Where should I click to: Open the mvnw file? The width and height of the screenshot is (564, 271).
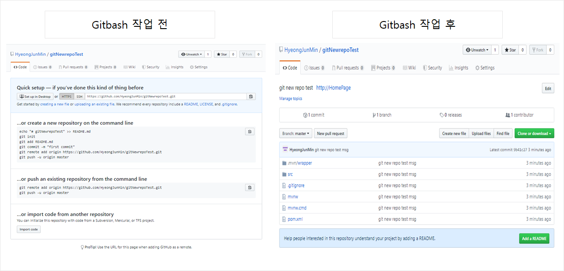(293, 197)
